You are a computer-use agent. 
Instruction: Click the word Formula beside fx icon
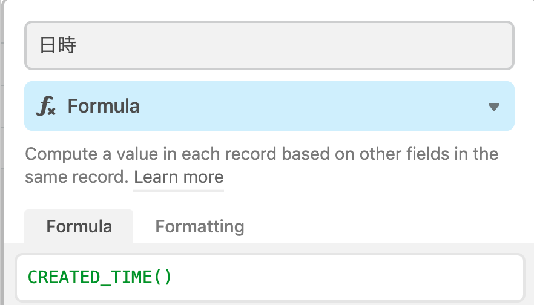coord(104,107)
